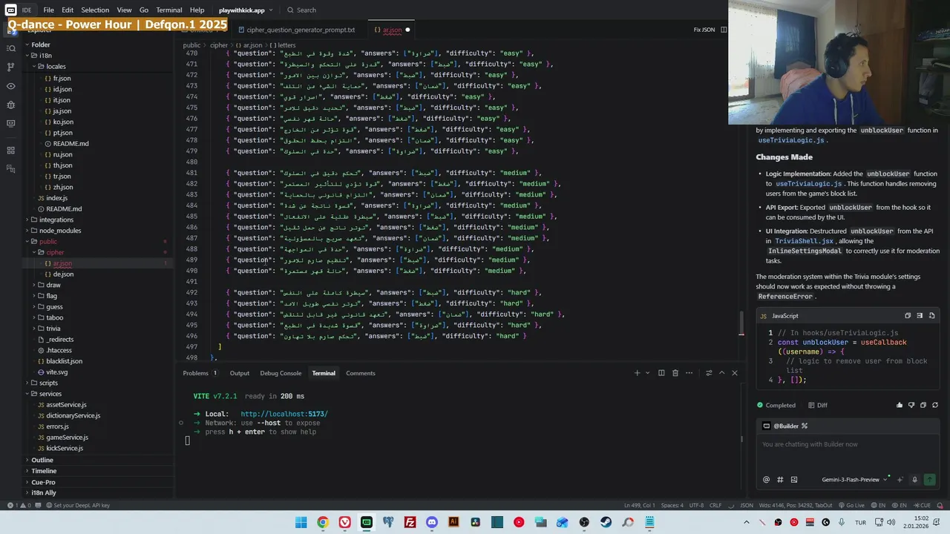Expand the Timeline section
This screenshot has height=534, width=950.
43,471
